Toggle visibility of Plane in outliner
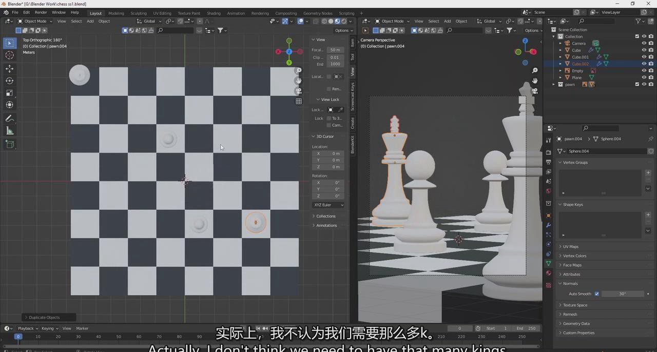The width and height of the screenshot is (657, 352). (644, 77)
